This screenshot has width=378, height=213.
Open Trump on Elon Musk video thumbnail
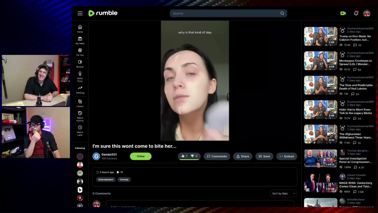coord(321,36)
